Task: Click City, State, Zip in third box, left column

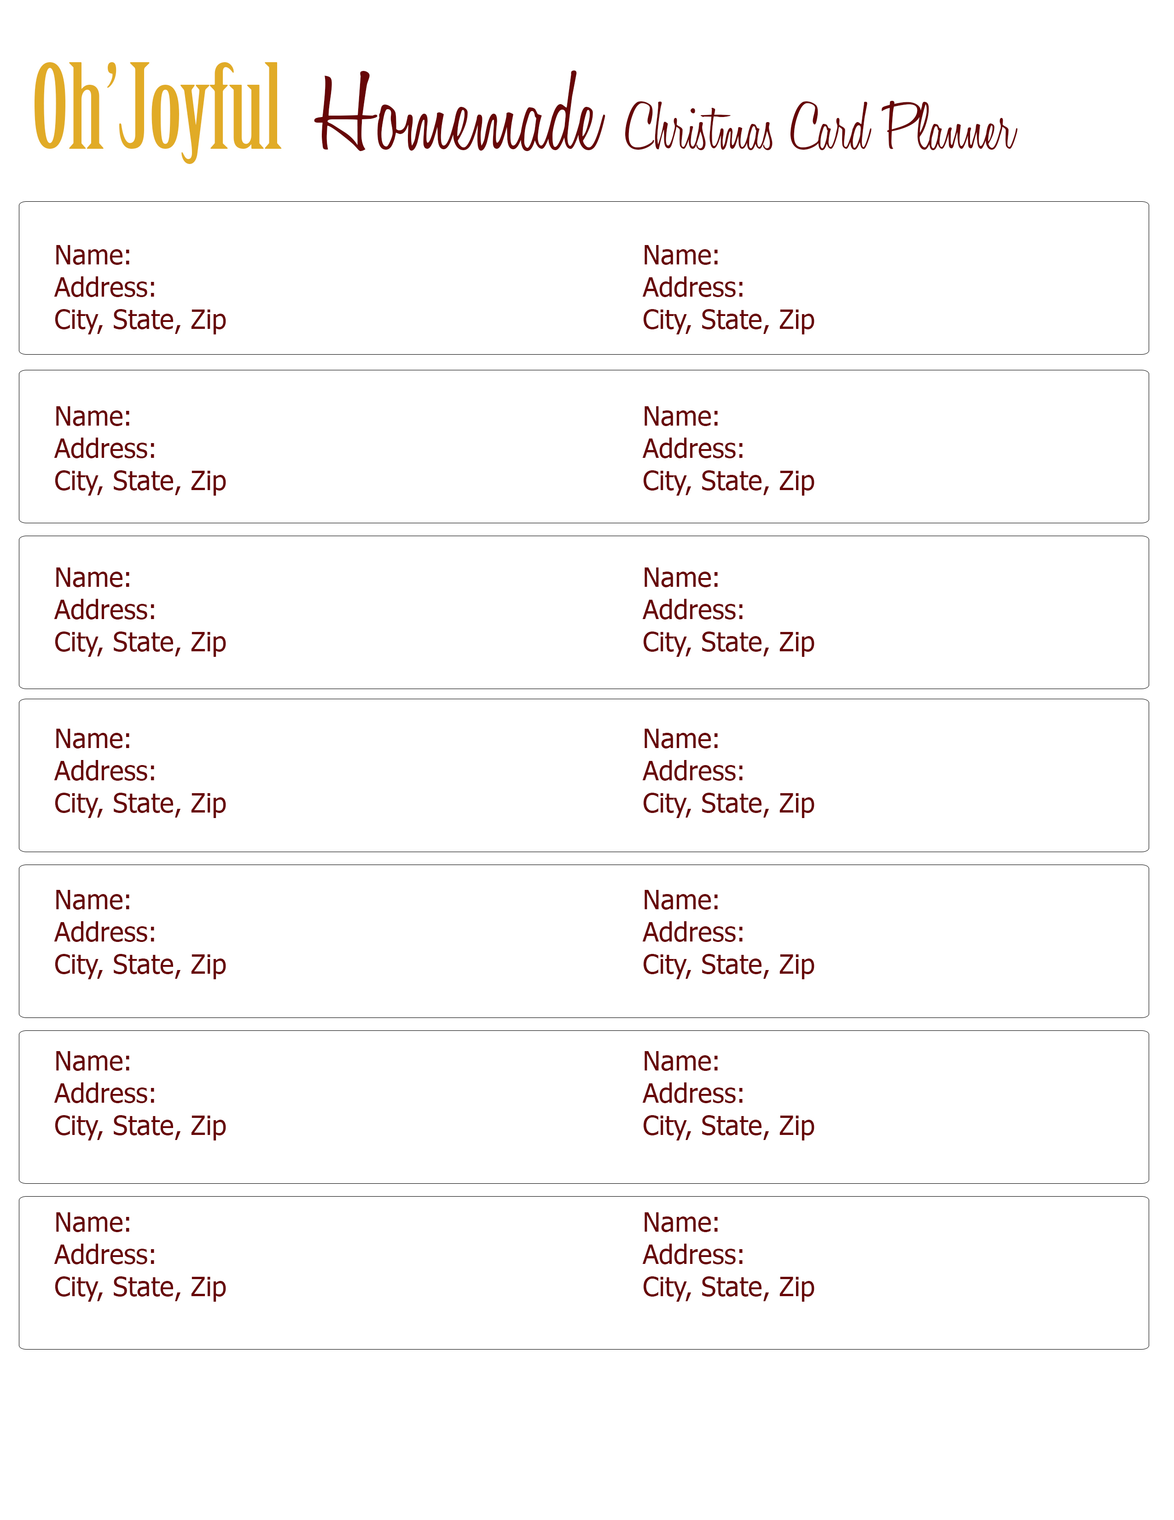Action: coord(140,643)
